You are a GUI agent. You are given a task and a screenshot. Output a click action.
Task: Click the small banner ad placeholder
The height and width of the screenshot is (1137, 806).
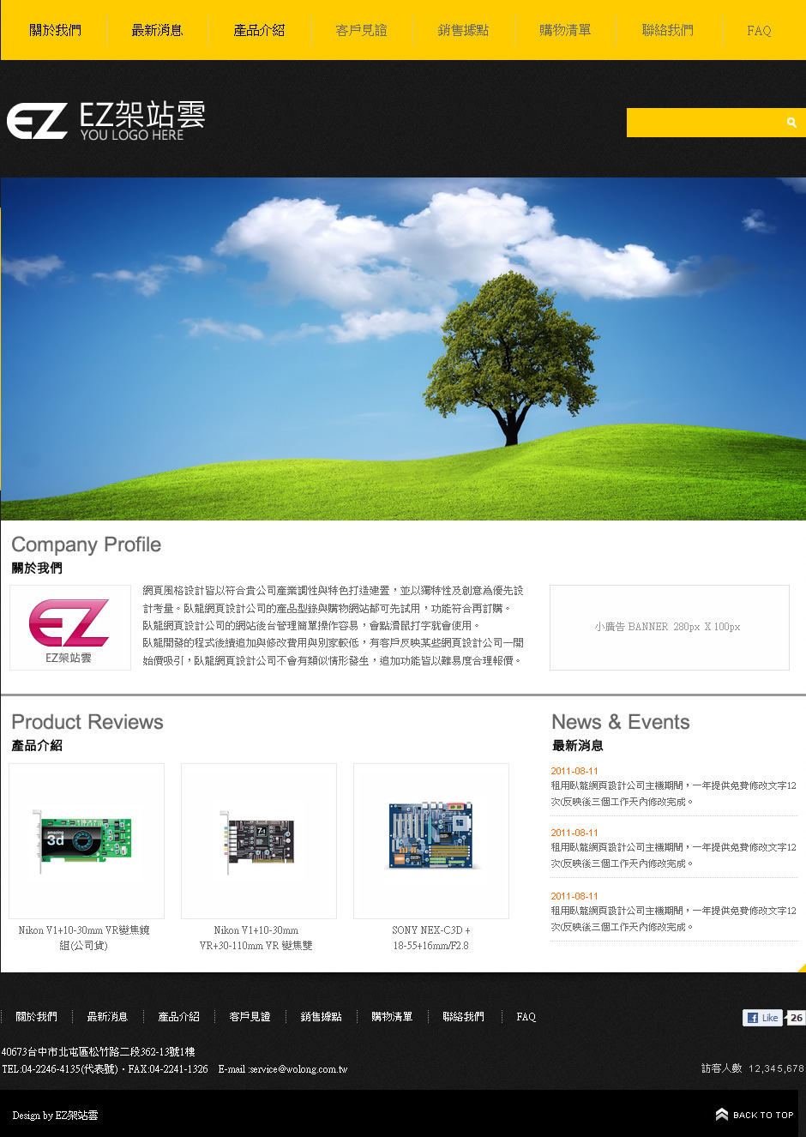pyautogui.click(x=669, y=627)
